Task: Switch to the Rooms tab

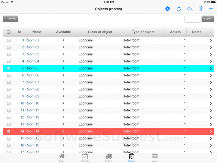Action: tap(132, 157)
